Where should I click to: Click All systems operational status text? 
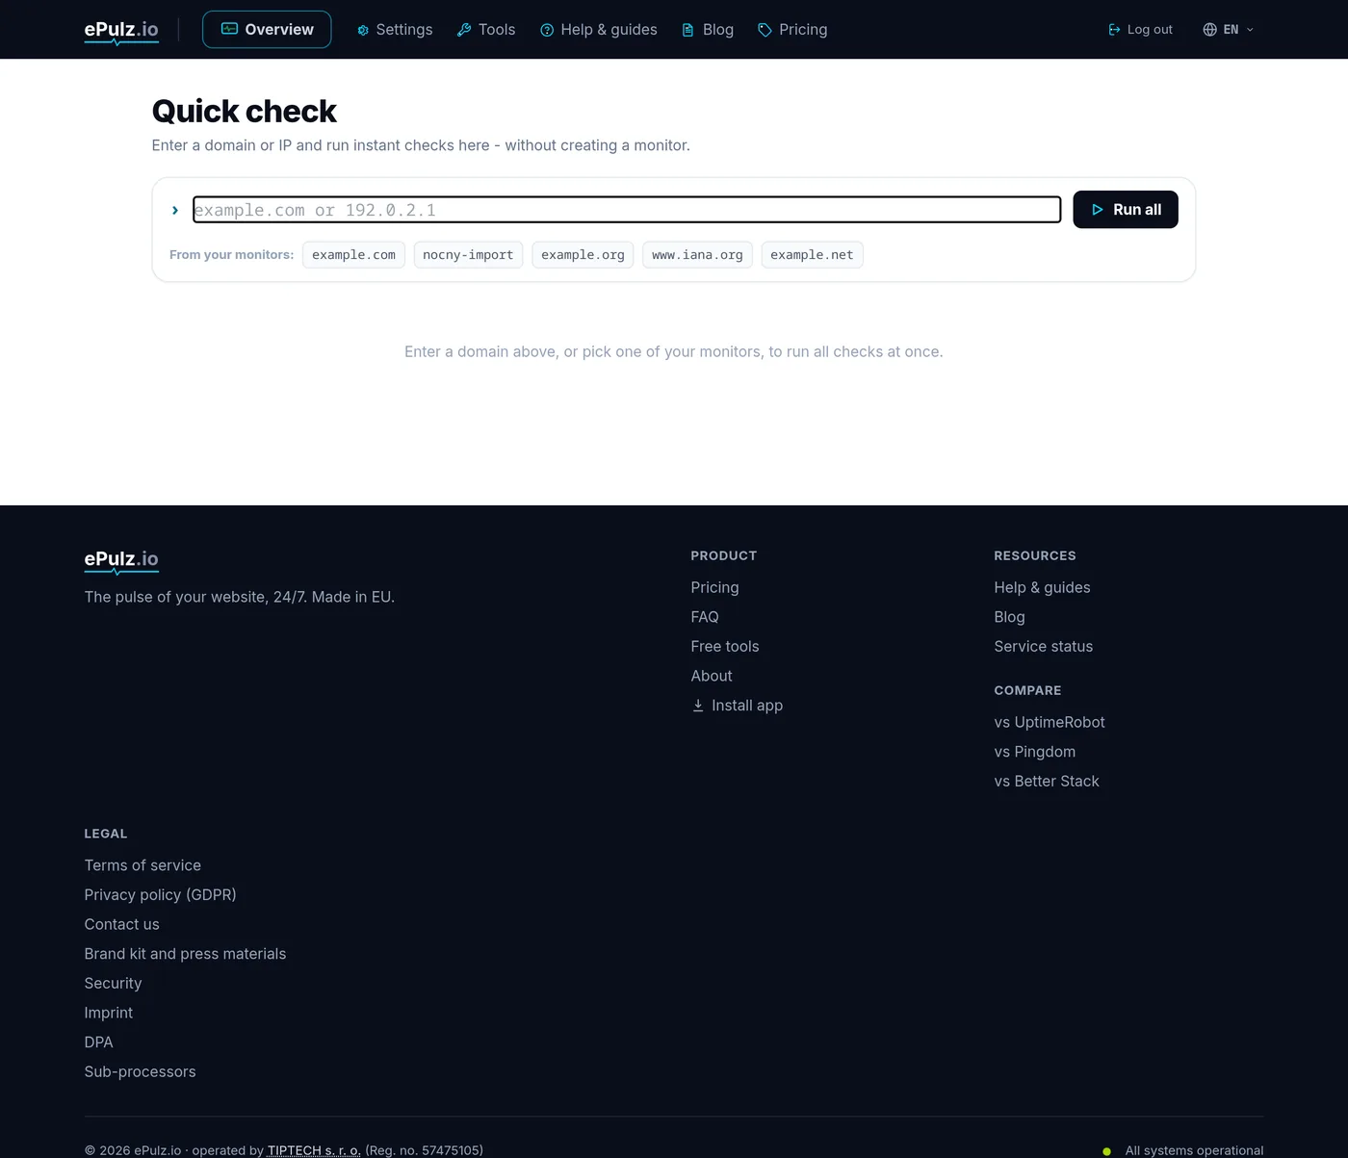(x=1194, y=1150)
